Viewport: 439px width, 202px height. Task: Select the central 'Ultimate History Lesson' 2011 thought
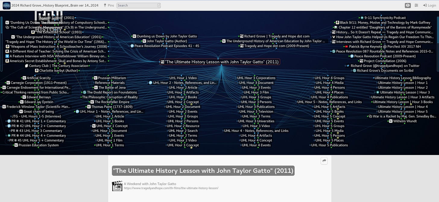[x=220, y=62]
